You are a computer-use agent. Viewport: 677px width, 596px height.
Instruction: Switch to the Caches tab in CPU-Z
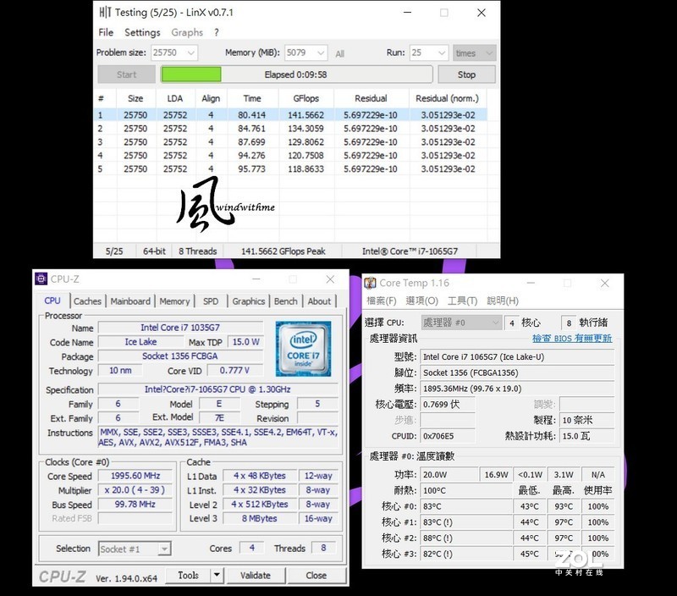point(87,301)
